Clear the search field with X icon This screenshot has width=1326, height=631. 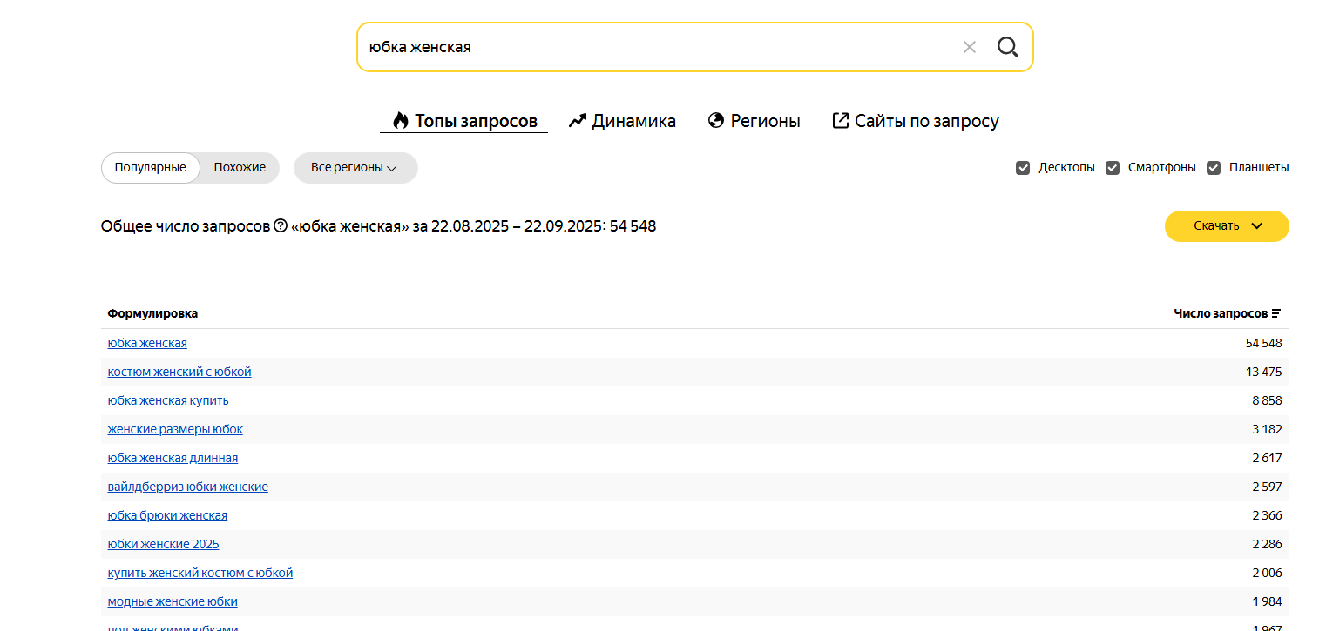click(969, 47)
